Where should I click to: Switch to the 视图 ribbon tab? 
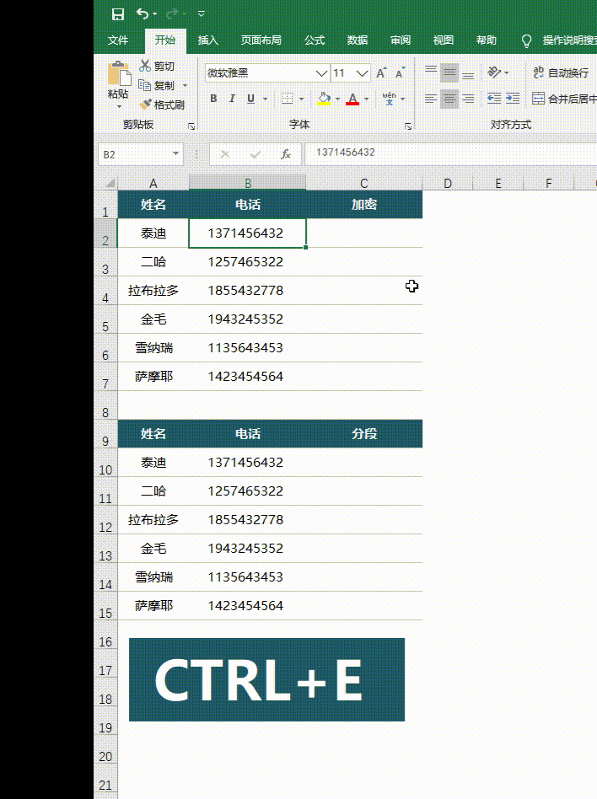(443, 40)
